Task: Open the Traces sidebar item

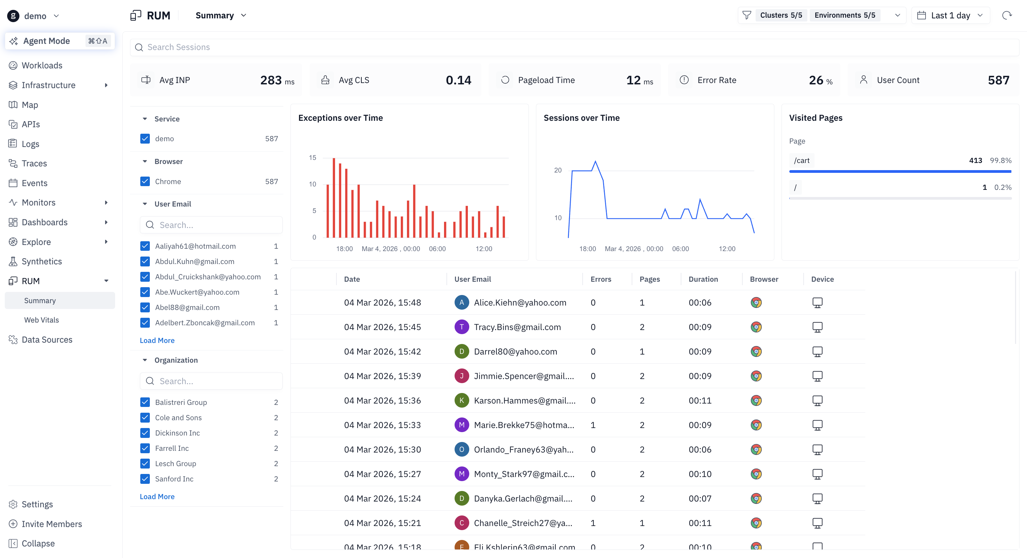Action: tap(34, 163)
